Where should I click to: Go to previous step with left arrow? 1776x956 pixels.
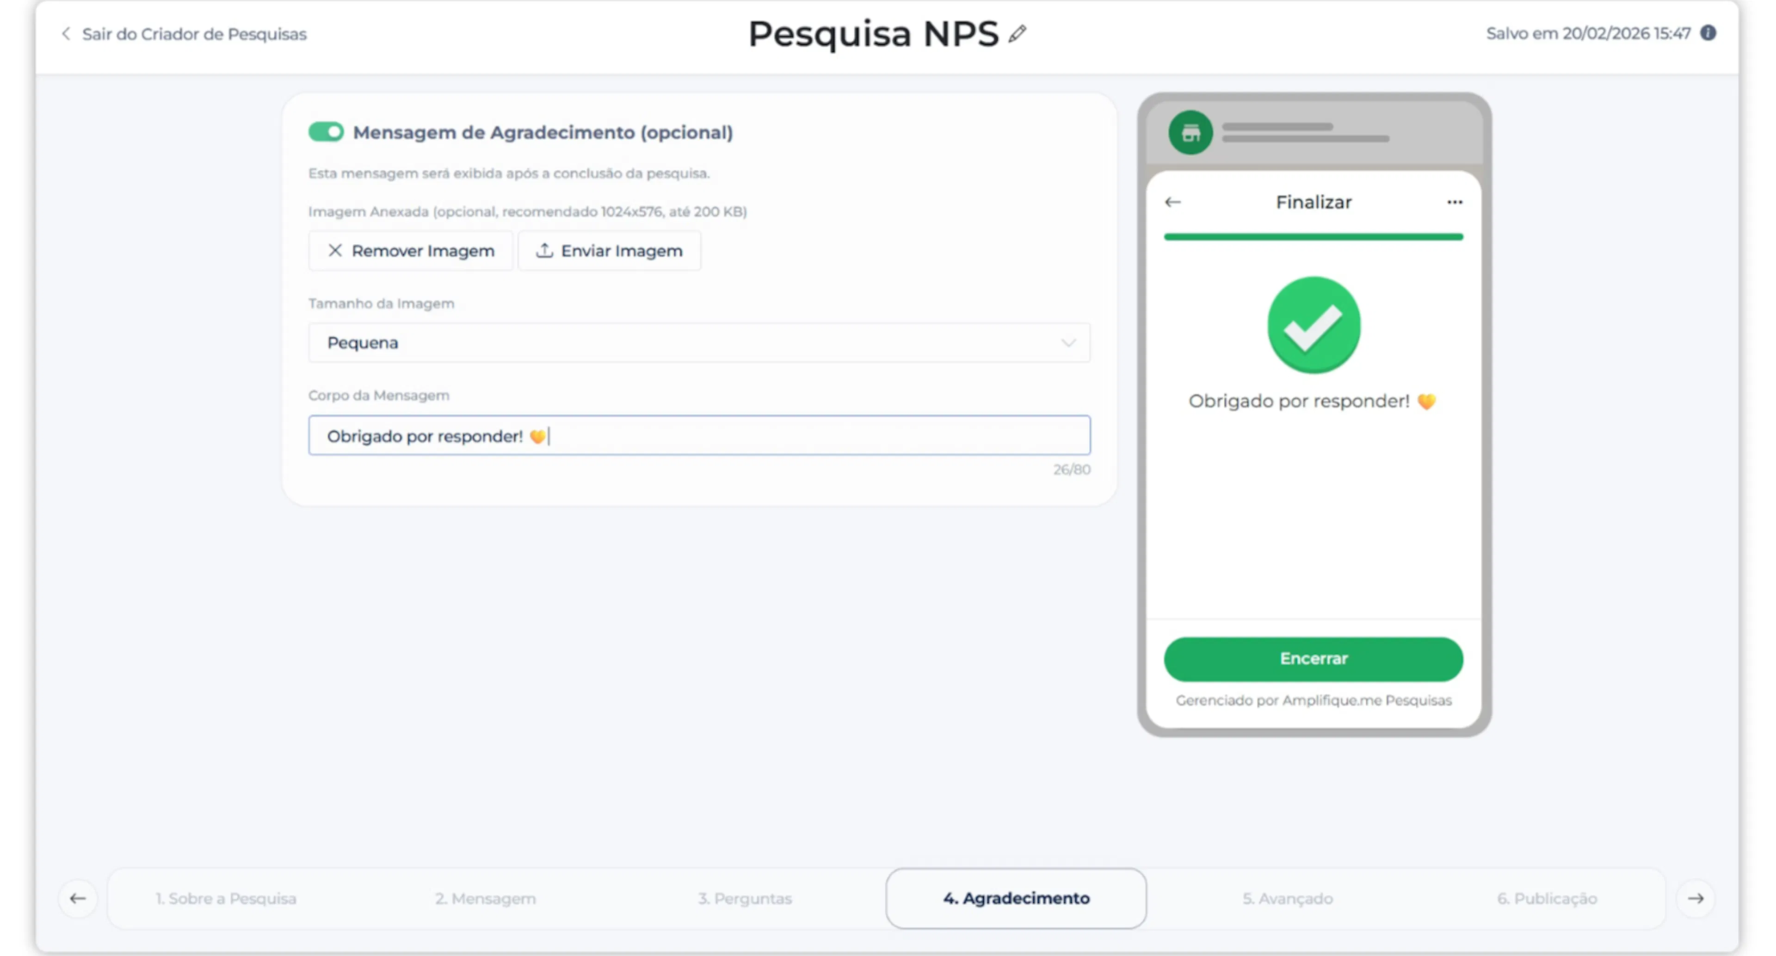tap(78, 898)
